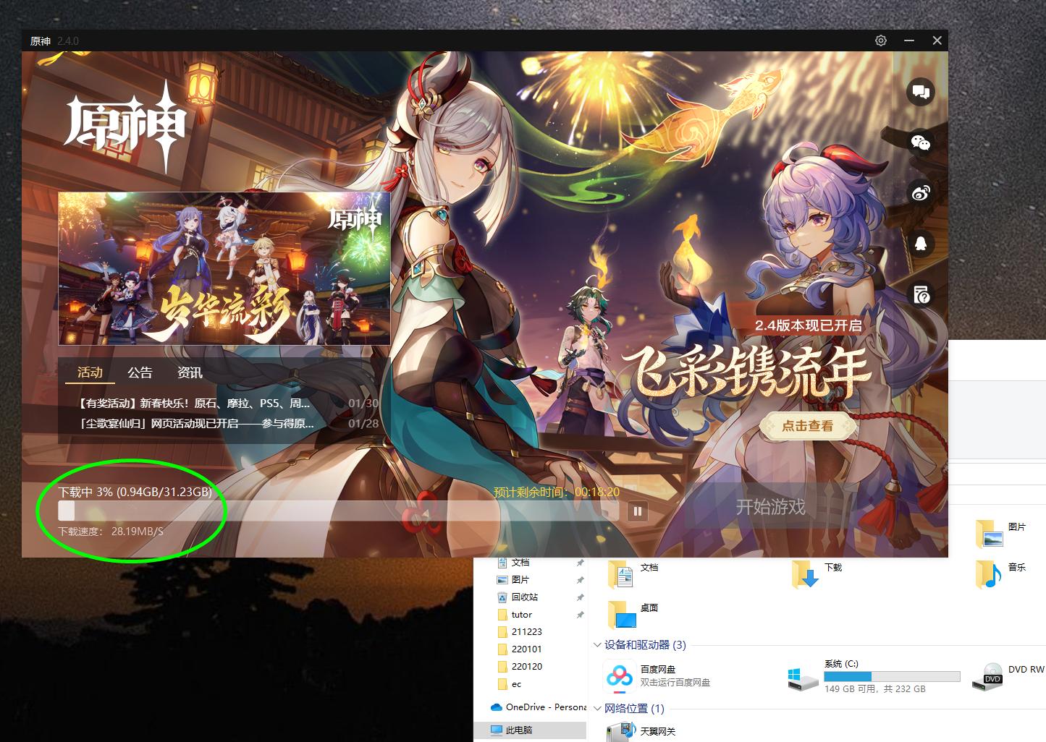
Task: Close the Genshin launcher window
Action: tap(937, 40)
